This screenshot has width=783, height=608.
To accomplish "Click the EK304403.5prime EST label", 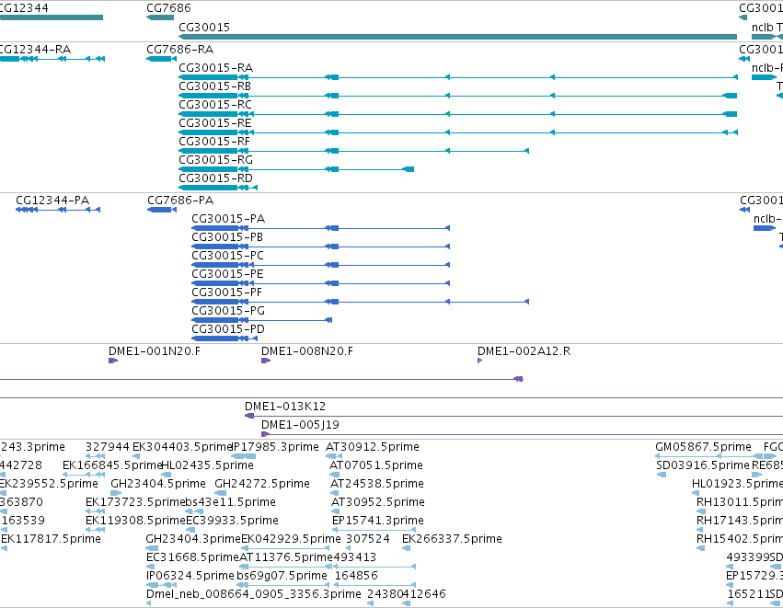I will coord(183,447).
